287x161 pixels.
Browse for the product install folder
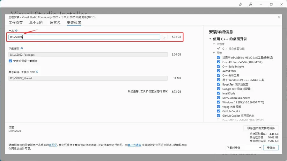tap(164, 37)
